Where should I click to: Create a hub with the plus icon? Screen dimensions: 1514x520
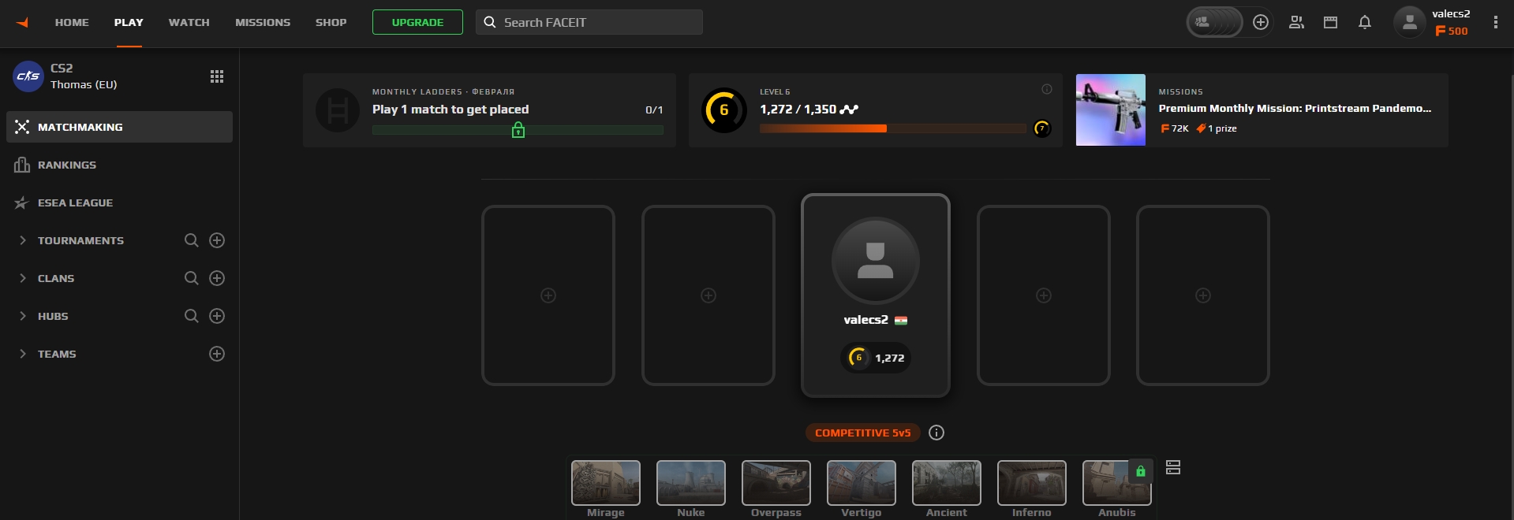[x=217, y=316]
